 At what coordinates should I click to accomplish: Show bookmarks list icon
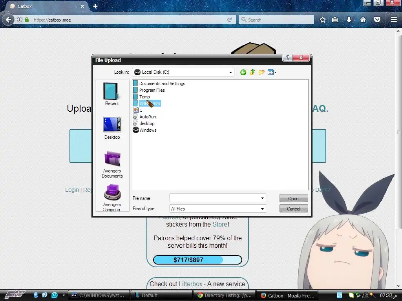click(335, 20)
